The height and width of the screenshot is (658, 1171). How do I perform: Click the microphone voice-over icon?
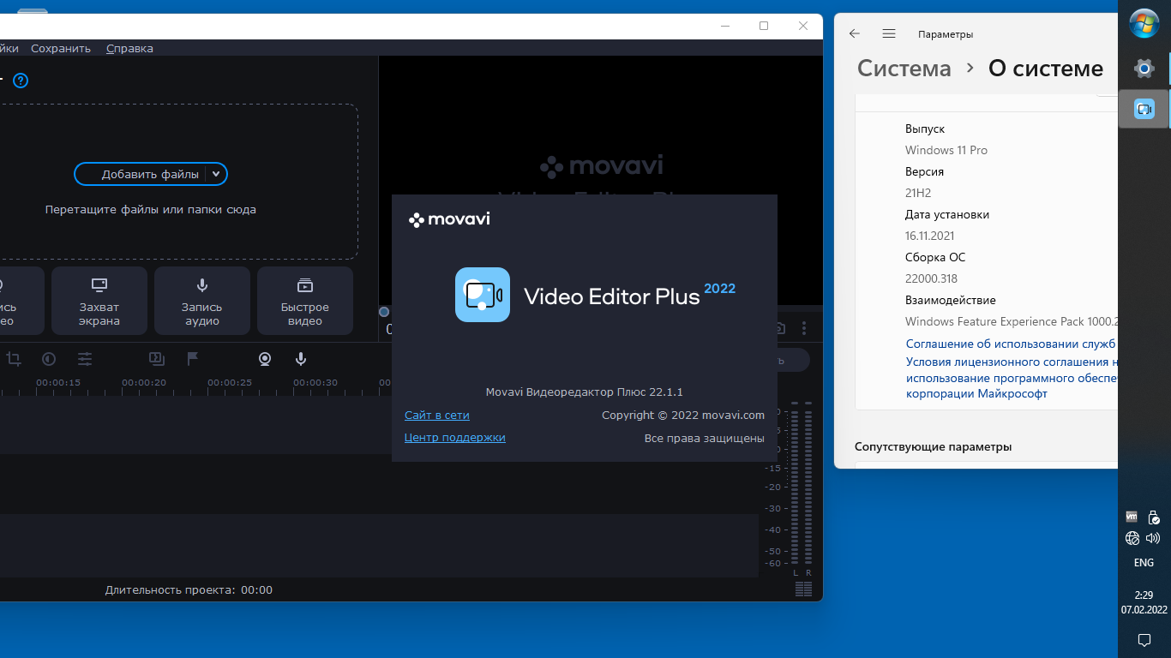click(301, 359)
